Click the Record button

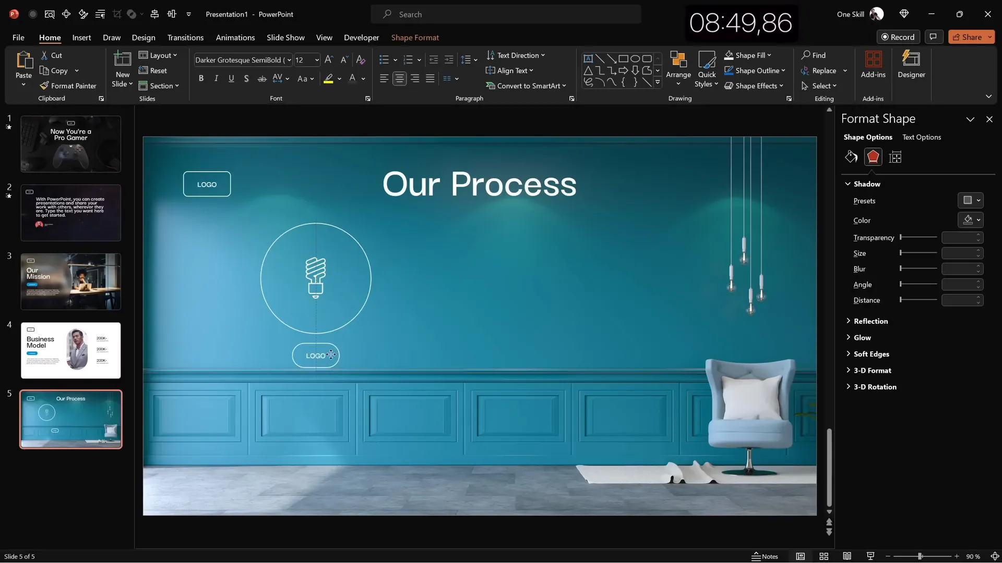(899, 37)
